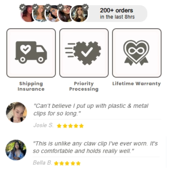Click the verified badge on the last customer avatar
Screen dimensions: 170x175
pyautogui.click(x=85, y=7)
